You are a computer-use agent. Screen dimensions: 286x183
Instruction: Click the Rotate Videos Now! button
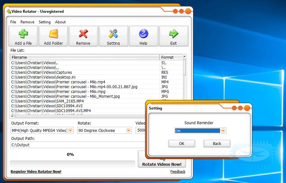click(162, 164)
